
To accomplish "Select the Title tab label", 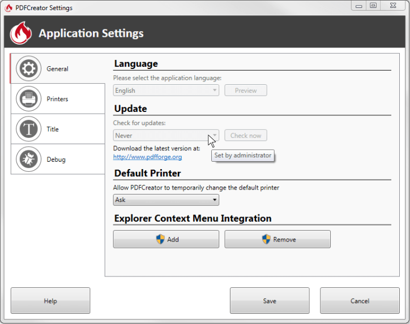I will click(53, 129).
